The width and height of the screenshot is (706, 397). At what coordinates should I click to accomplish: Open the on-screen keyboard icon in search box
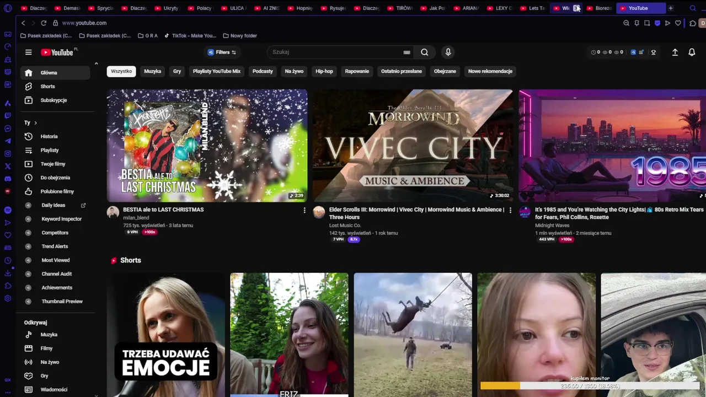click(407, 52)
